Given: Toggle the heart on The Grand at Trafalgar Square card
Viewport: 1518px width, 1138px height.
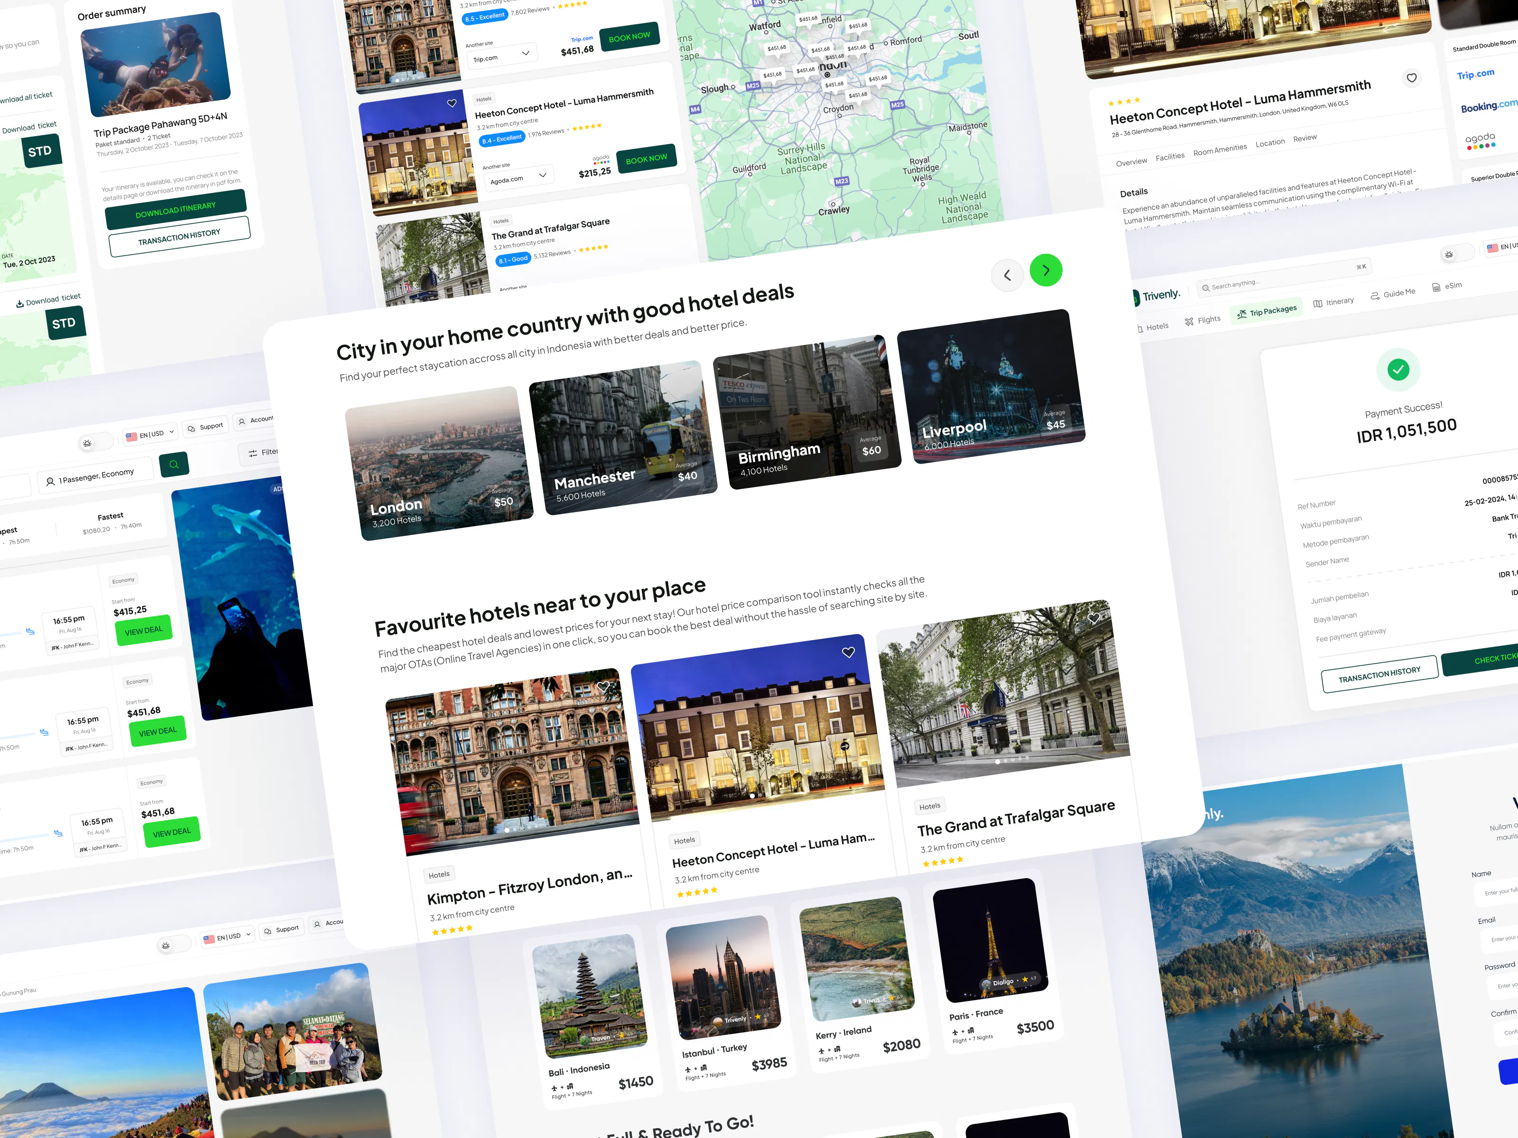Looking at the screenshot, I should (1094, 618).
